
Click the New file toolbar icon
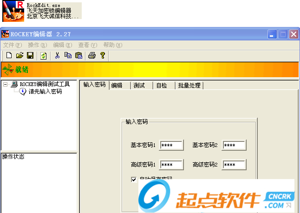click(9, 55)
